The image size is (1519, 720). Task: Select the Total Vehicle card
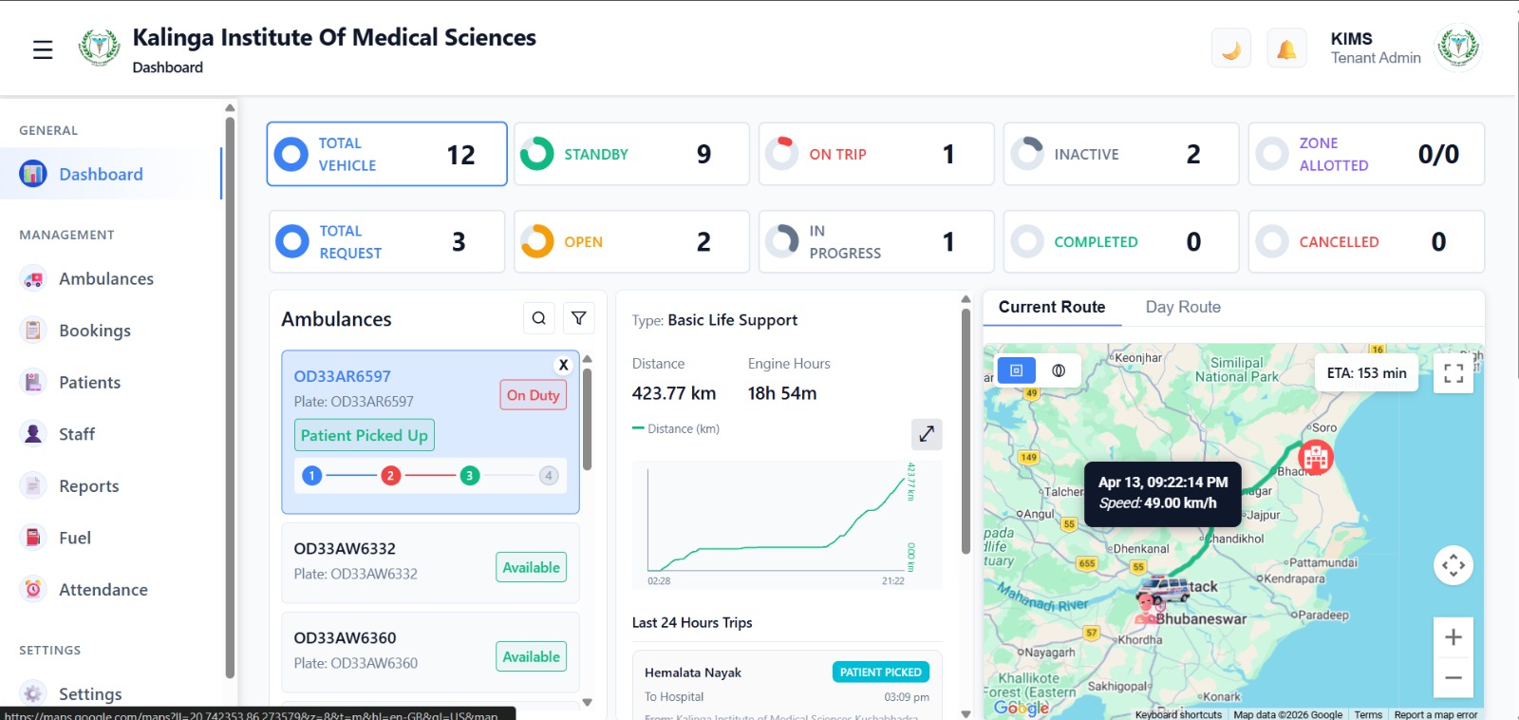386,154
